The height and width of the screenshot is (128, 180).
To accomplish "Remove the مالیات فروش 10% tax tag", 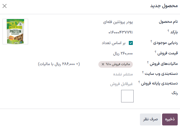I will pos(103,64).
